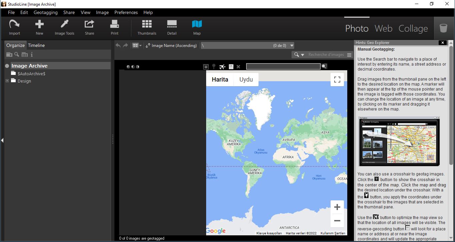
Task: Select the Map view icon
Action: [x=197, y=27]
